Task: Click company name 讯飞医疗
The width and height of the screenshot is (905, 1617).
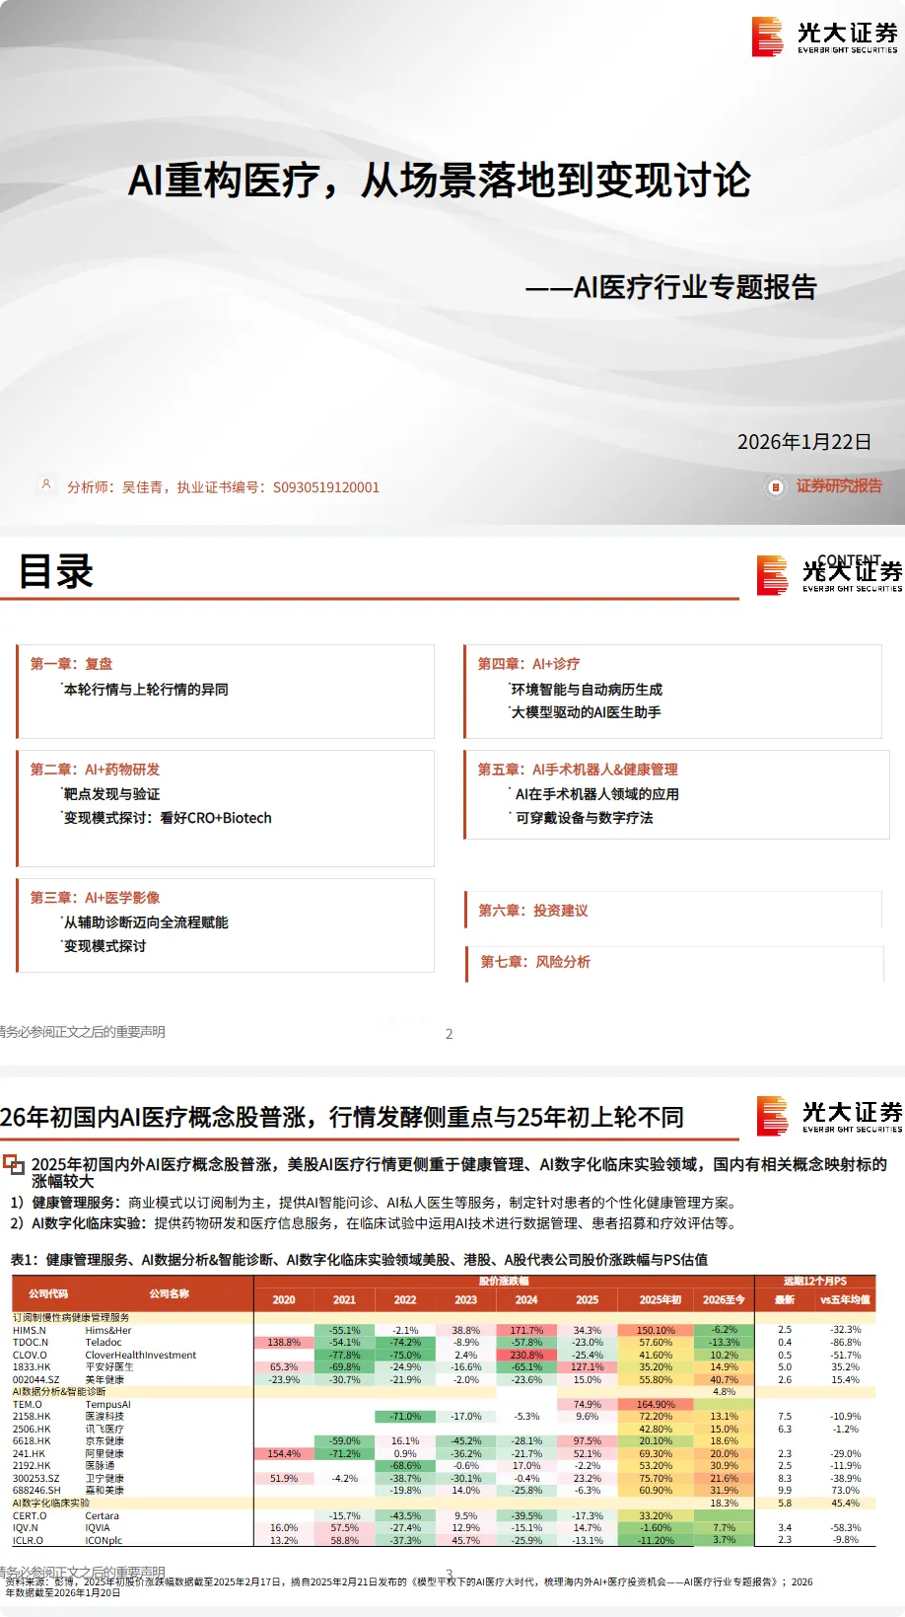Action: [x=104, y=1430]
